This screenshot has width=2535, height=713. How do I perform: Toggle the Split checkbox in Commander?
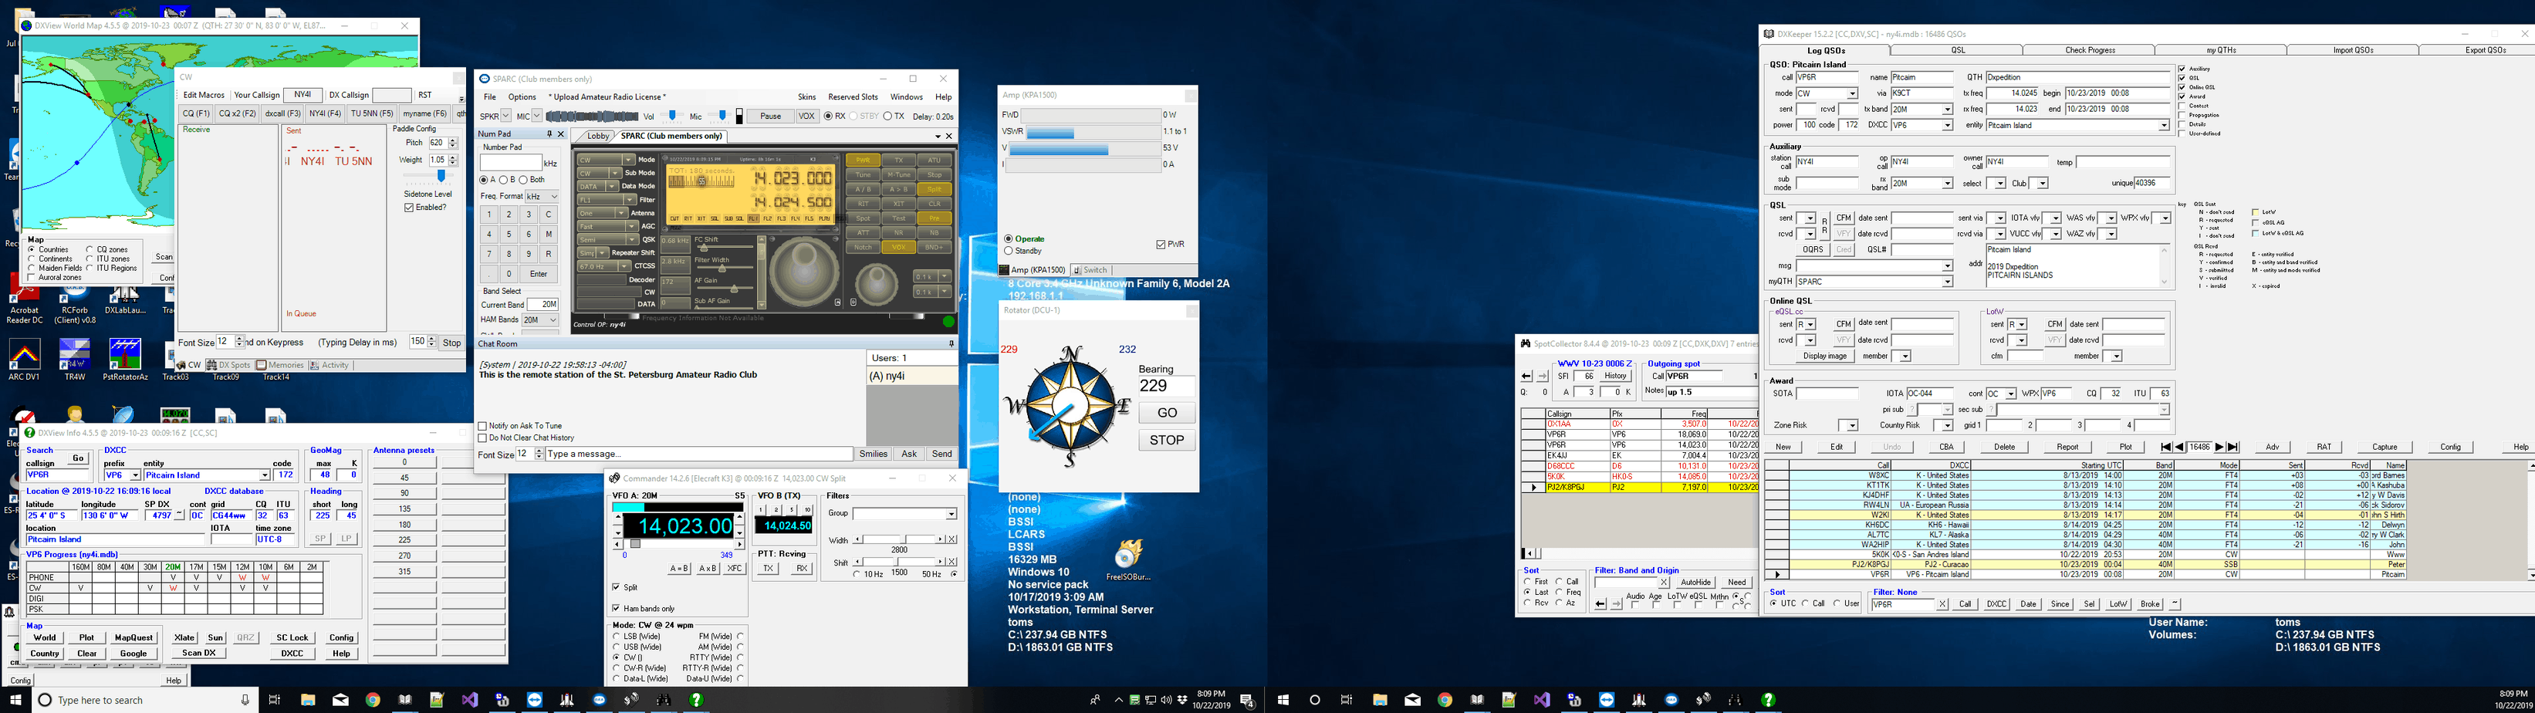tap(616, 587)
